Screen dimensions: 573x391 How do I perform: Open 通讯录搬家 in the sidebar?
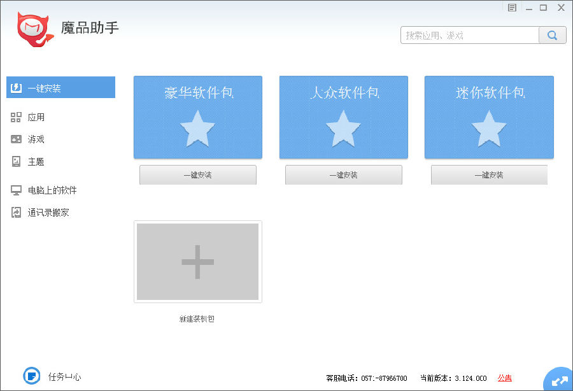click(48, 212)
